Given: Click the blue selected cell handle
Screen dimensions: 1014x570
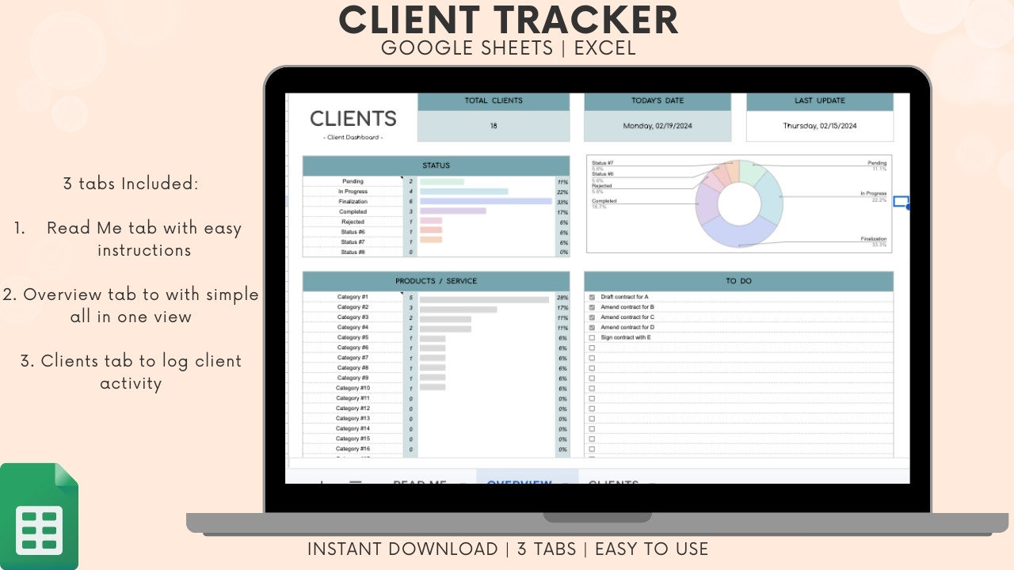Looking at the screenshot, I should pos(902,202).
